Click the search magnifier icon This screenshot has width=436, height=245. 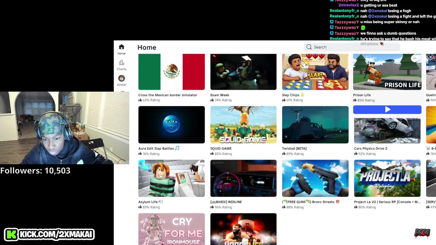click(x=309, y=47)
